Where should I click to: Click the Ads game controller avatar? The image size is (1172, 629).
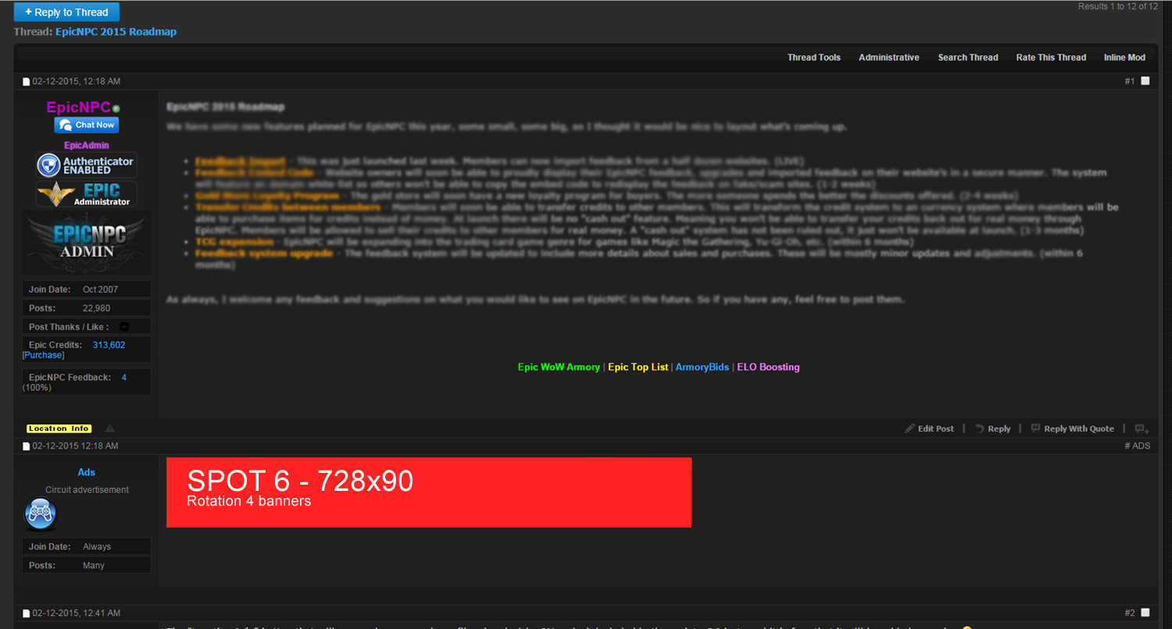pyautogui.click(x=40, y=514)
